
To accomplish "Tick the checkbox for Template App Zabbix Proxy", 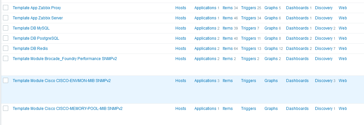I will [x=6, y=8].
